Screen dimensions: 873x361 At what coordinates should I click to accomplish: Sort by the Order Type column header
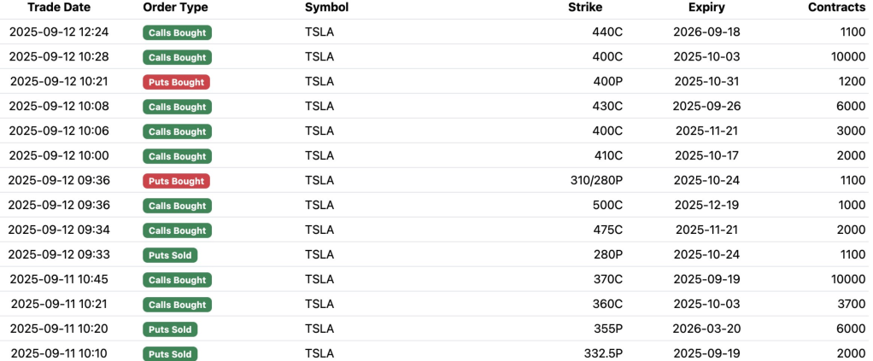click(x=175, y=8)
